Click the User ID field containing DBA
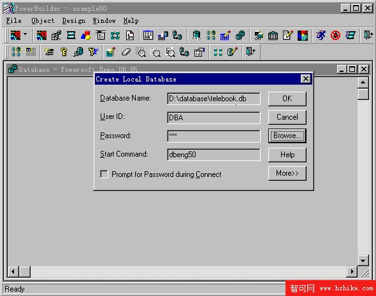The height and width of the screenshot is (296, 376). tap(213, 118)
